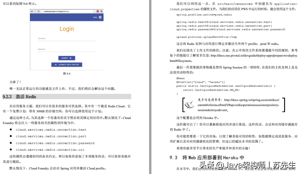
Task: Open the browser hamburger menu icon
Action: point(101,11)
